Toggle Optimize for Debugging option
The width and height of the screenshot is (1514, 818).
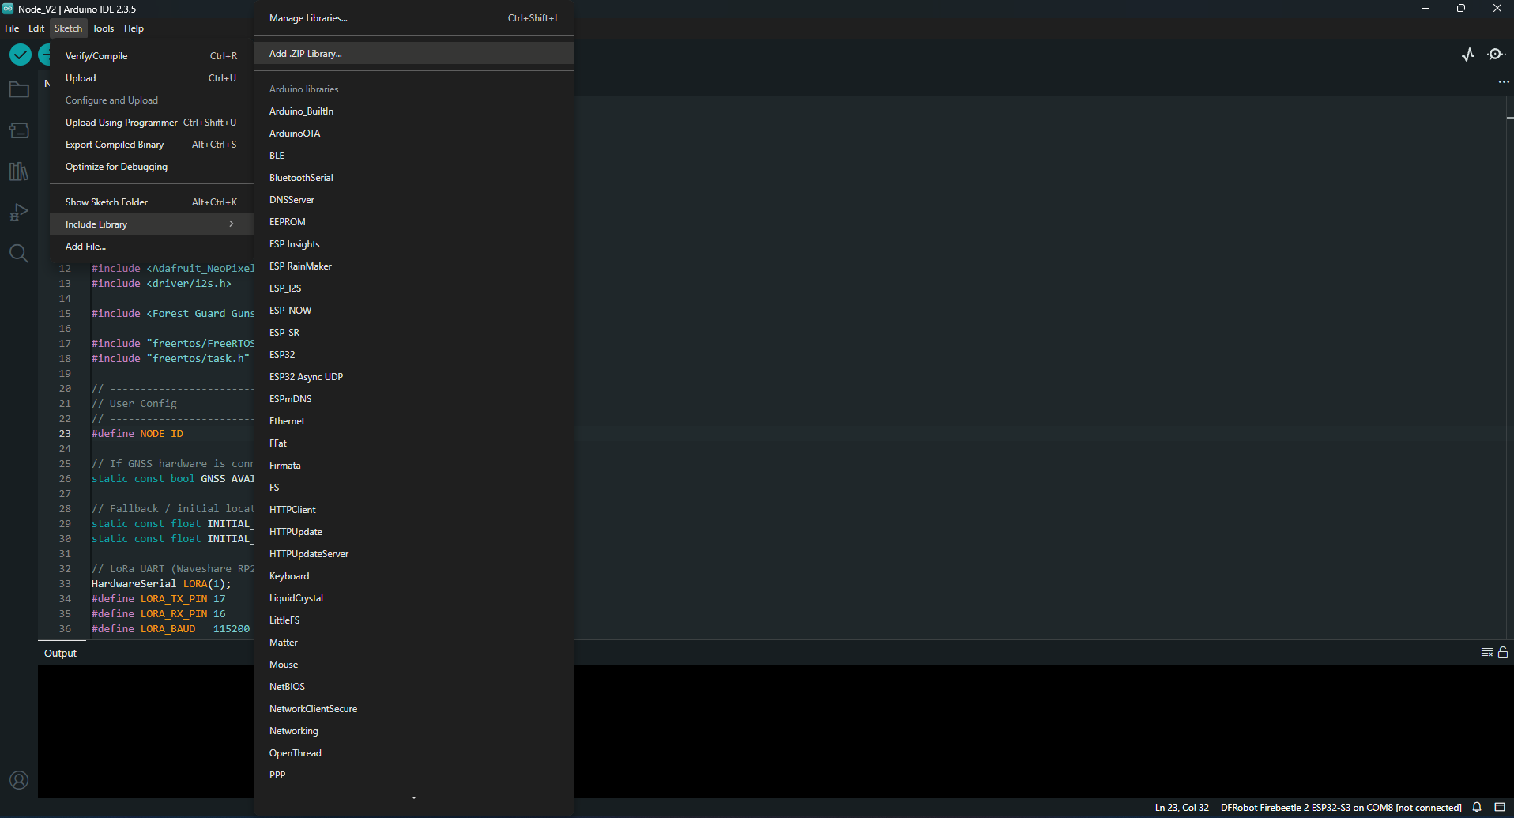[x=151, y=167]
